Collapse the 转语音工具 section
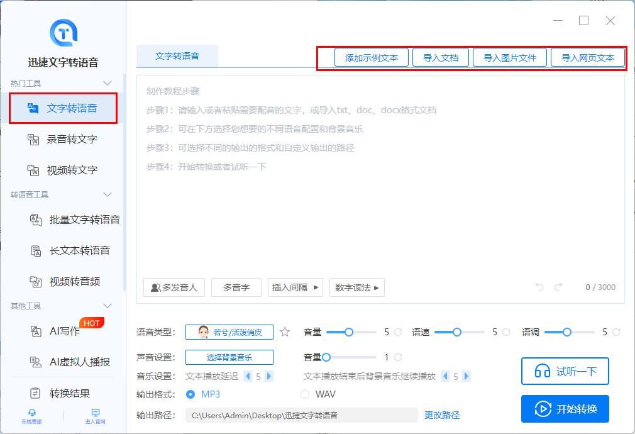The image size is (635, 434). pyautogui.click(x=108, y=194)
